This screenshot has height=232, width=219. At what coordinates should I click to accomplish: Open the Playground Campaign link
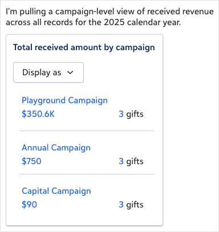pyautogui.click(x=64, y=100)
